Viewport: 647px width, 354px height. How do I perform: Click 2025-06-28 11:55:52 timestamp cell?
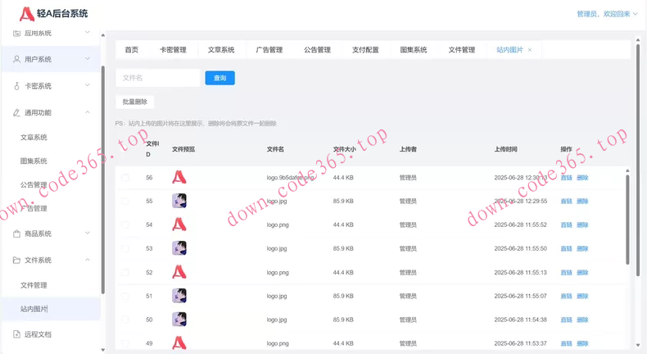coord(520,225)
